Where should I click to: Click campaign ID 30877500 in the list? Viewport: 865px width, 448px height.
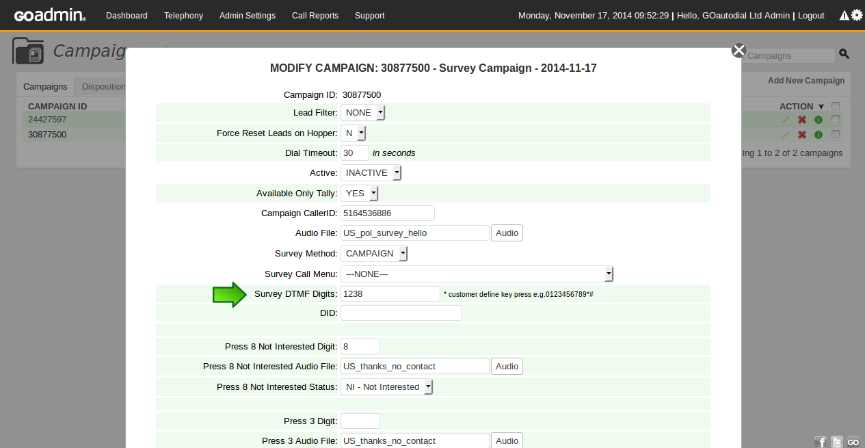(47, 135)
